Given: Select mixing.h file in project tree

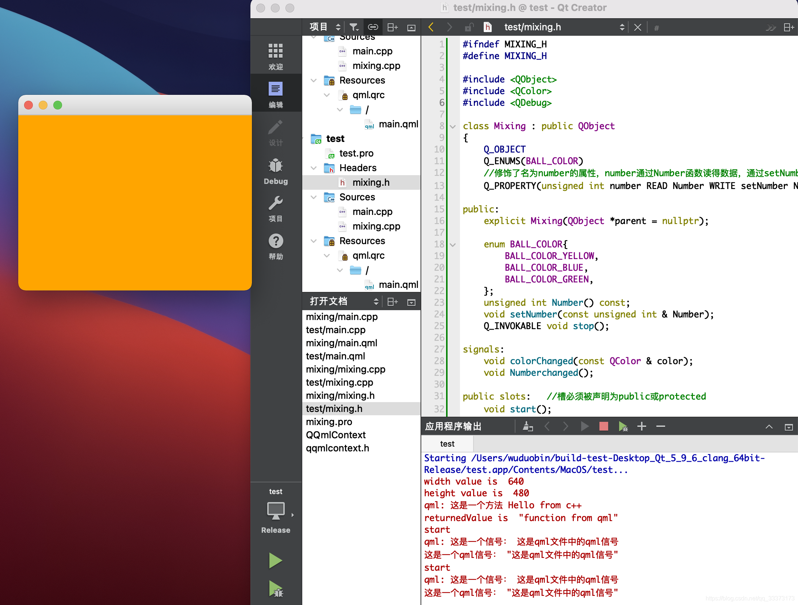Looking at the screenshot, I should [x=371, y=182].
